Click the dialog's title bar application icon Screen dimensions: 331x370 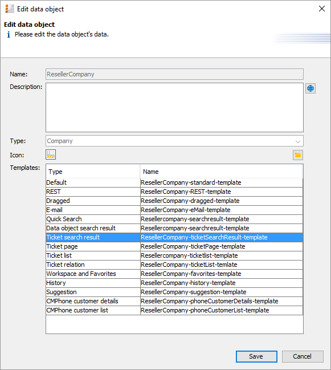[10, 9]
